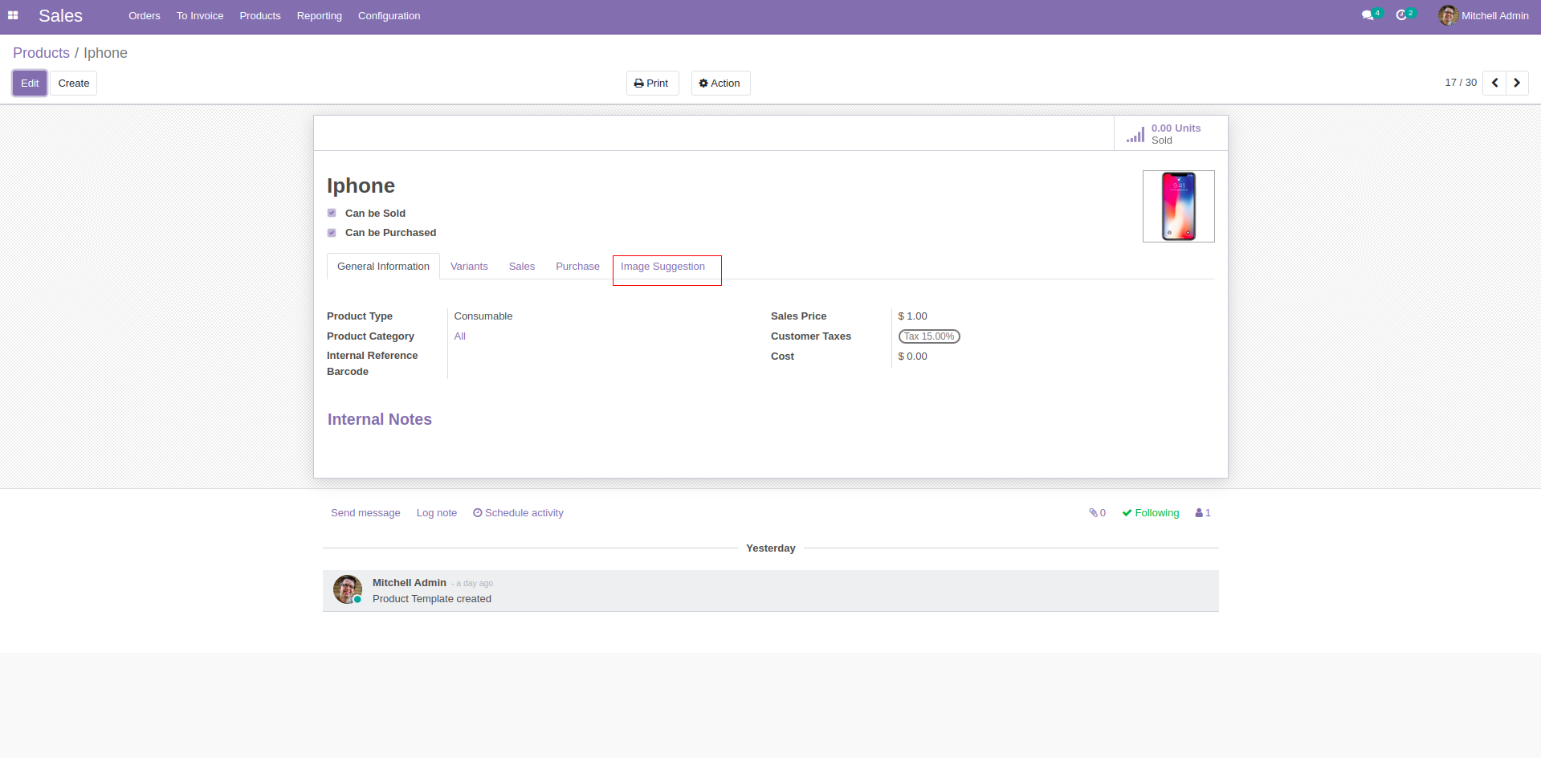Go back to Products breadcrumb

coord(41,53)
